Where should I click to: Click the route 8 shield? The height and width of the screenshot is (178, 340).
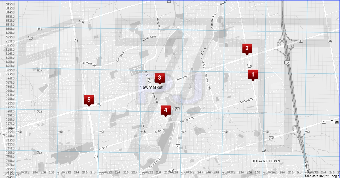(x=330, y=41)
